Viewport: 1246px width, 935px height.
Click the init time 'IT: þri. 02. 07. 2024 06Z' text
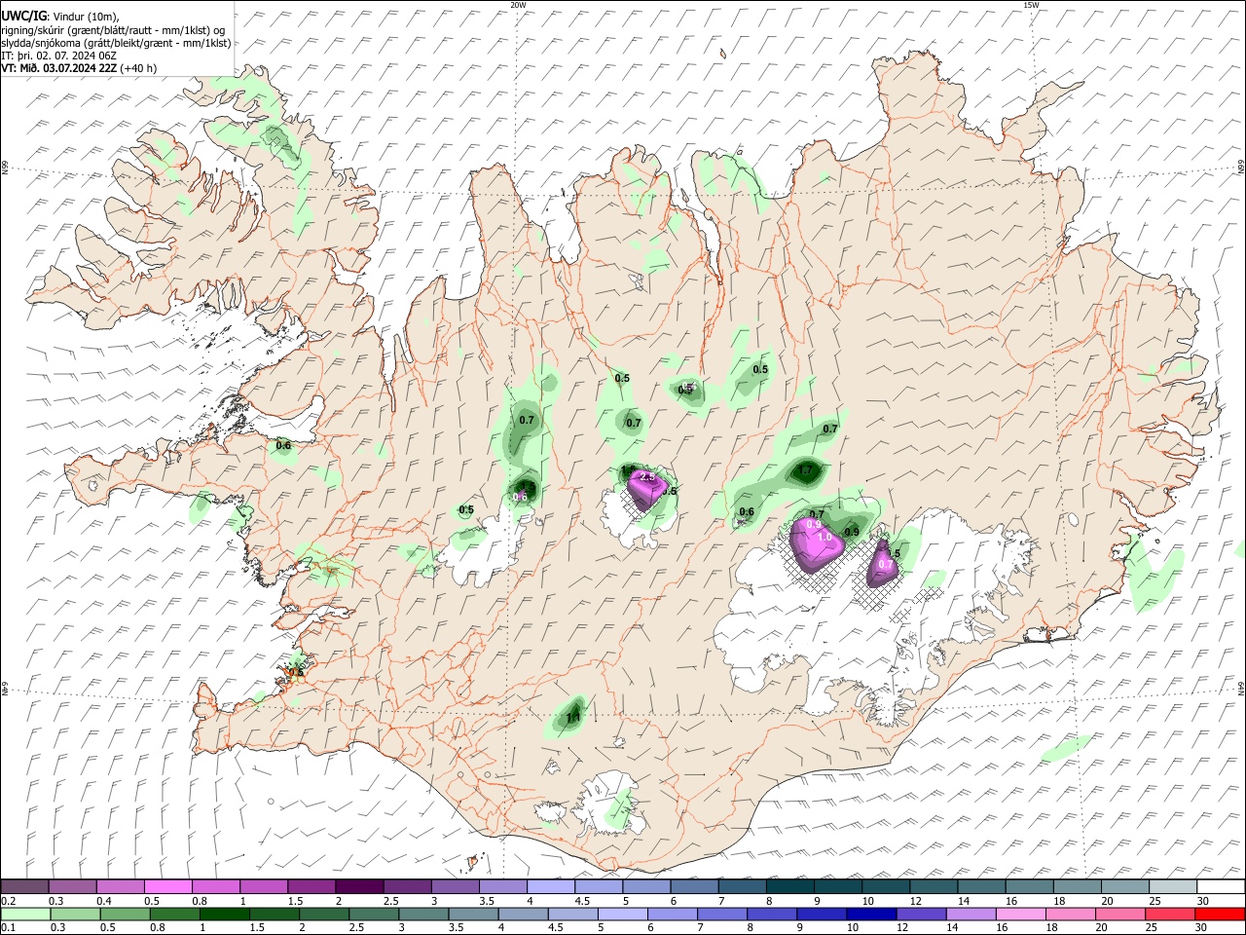[59, 56]
